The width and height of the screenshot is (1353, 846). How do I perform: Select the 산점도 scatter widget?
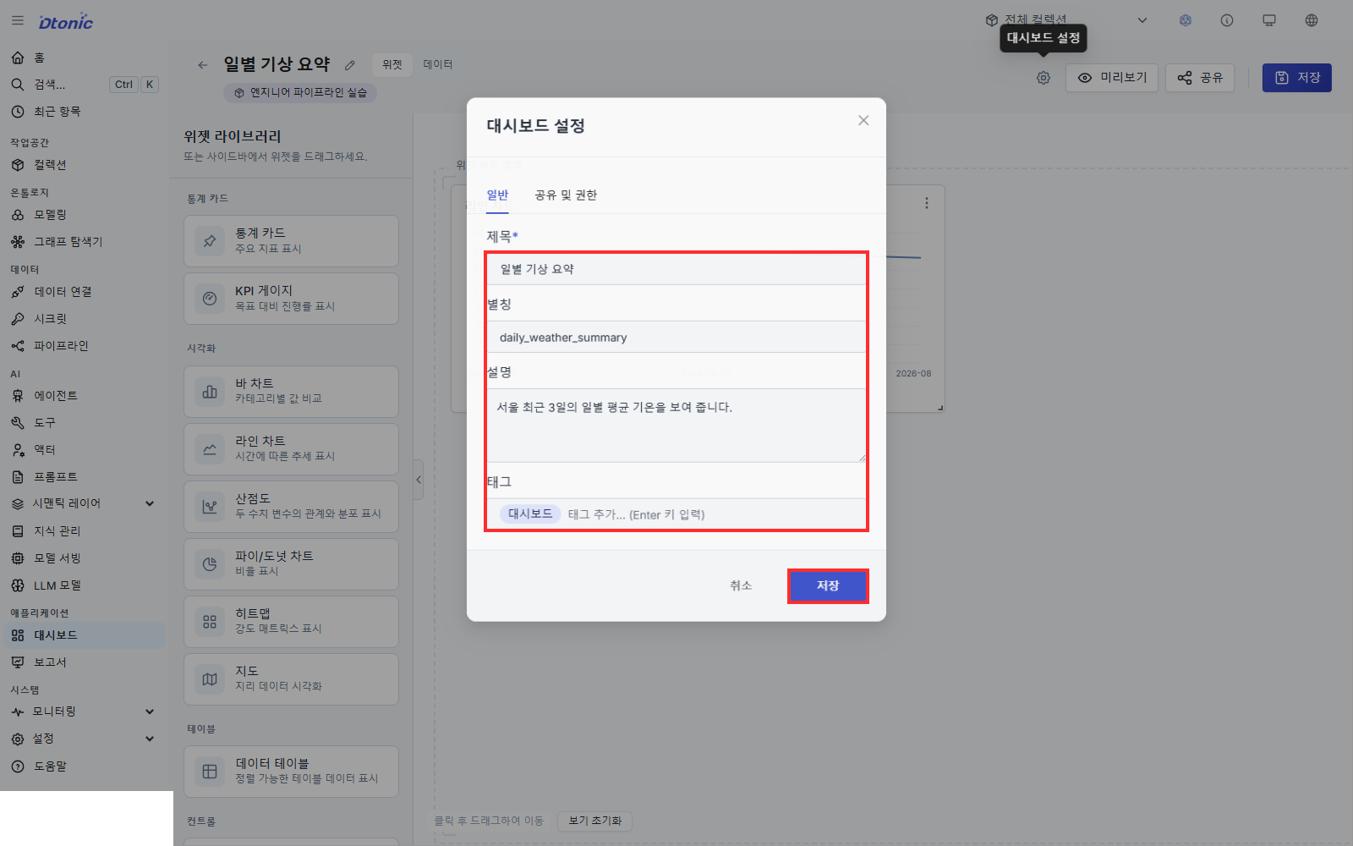point(291,507)
